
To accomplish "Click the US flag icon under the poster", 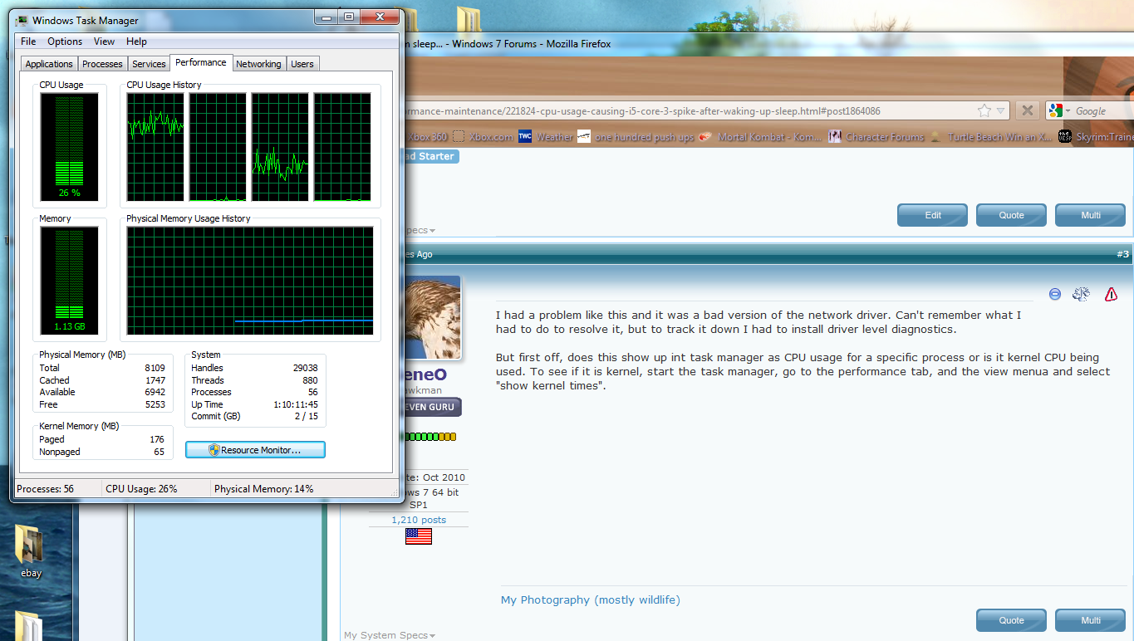I will click(x=419, y=536).
